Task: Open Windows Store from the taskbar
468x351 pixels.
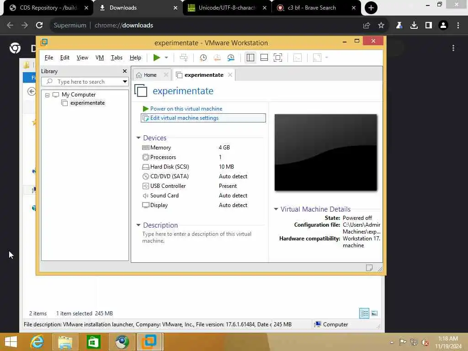Action: pyautogui.click(x=93, y=342)
